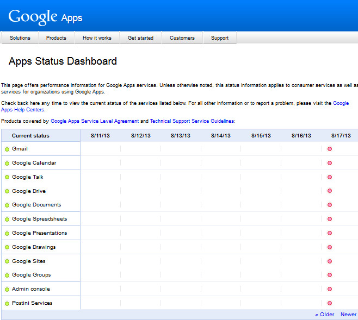Open Google Apps Service Level Agreement link
Viewport: 358px width, 320px height.
point(95,121)
